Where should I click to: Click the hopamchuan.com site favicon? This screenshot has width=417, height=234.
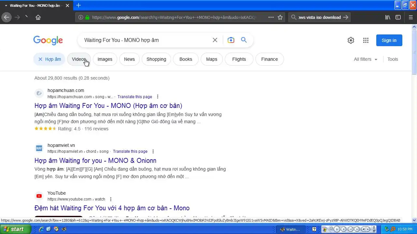(39, 94)
